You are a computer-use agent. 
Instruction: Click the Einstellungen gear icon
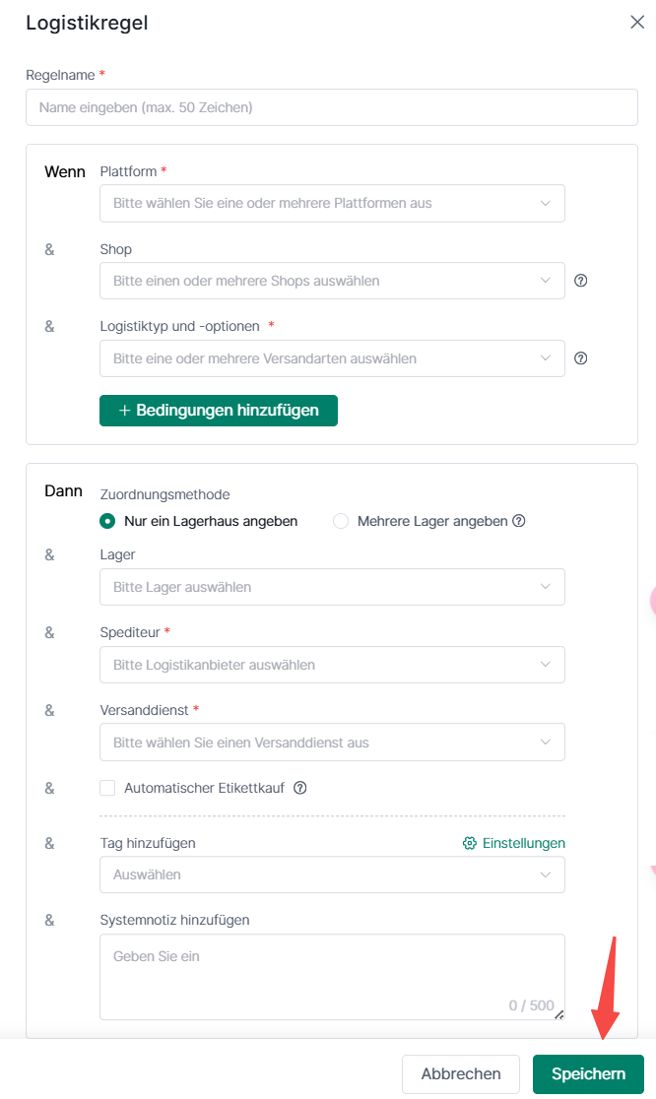(470, 843)
